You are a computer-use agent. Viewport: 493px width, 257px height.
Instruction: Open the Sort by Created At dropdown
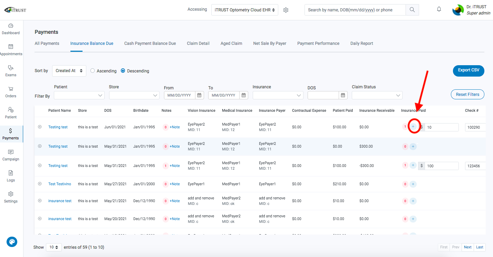coord(69,70)
